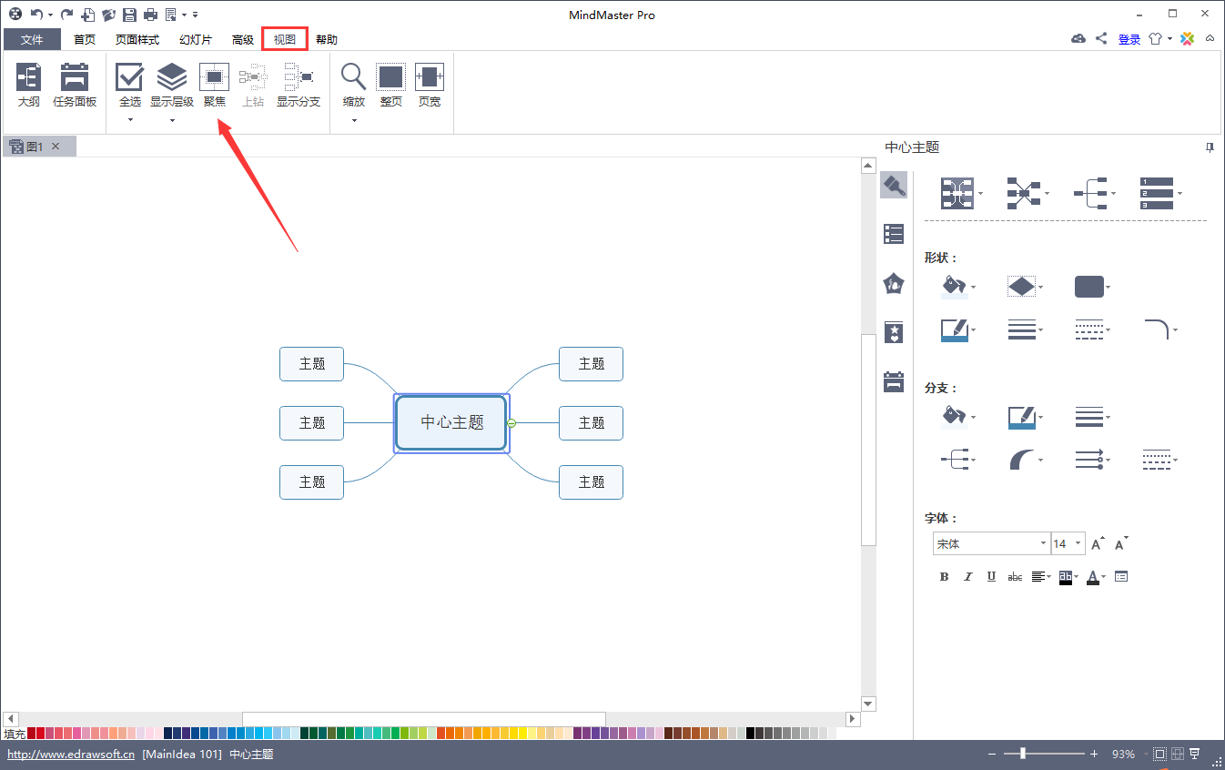Click the open file icon in title bar
The width and height of the screenshot is (1225, 770).
pos(108,15)
